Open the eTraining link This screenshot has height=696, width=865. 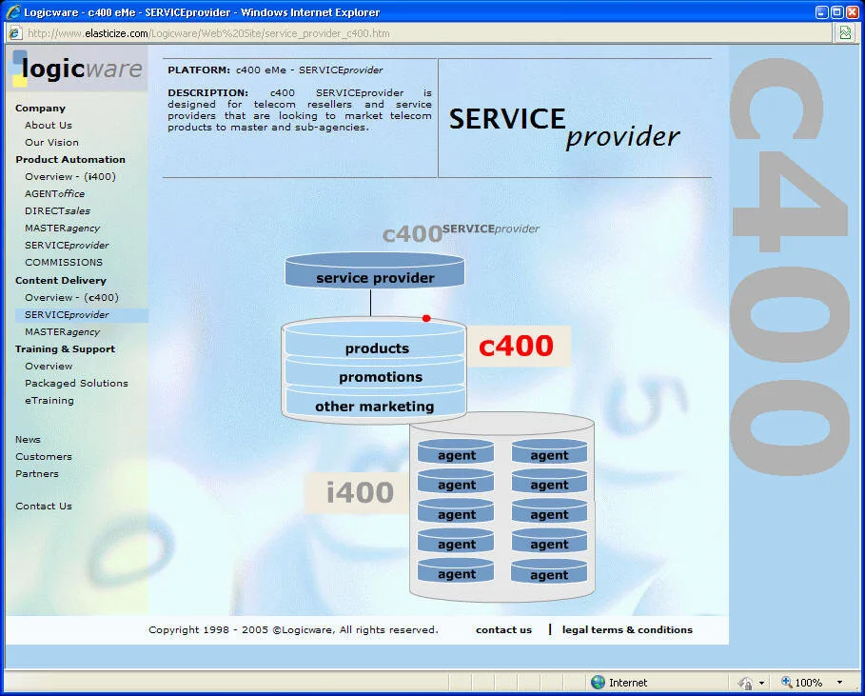(49, 400)
